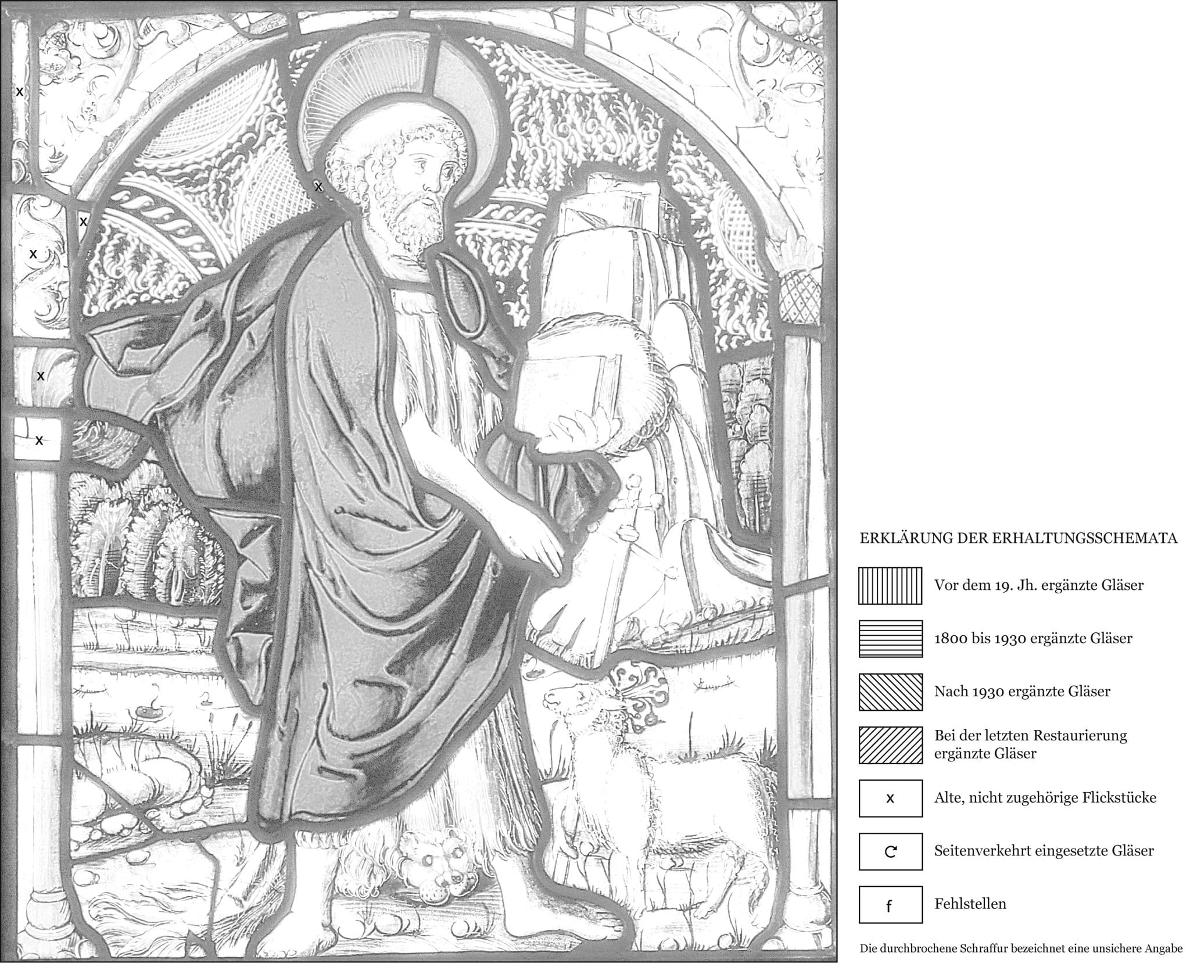1190x963 pixels.
Task: Select the Nach 1930 diagonal hatch swatch
Action: [890, 692]
